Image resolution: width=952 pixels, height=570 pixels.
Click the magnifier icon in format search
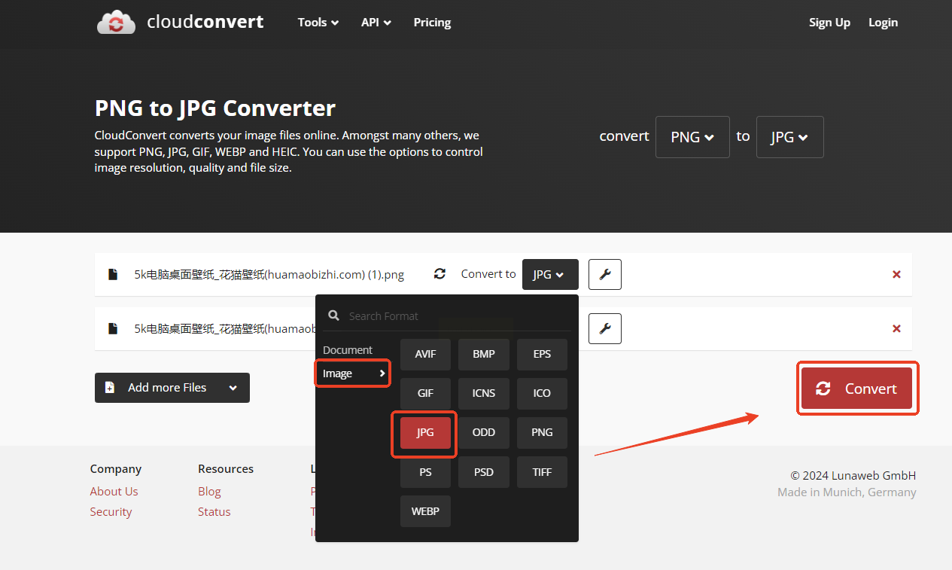334,316
